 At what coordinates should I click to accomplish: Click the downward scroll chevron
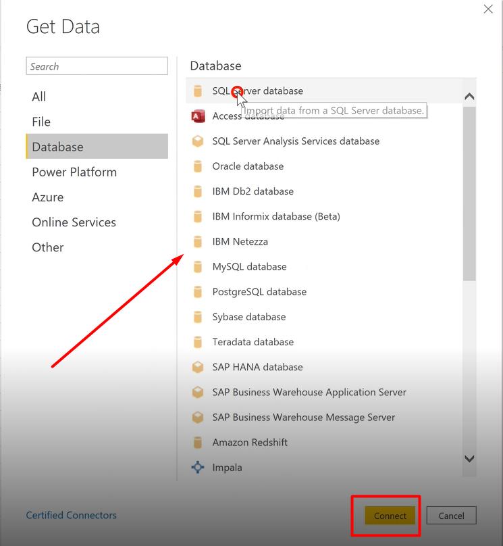coord(469,458)
